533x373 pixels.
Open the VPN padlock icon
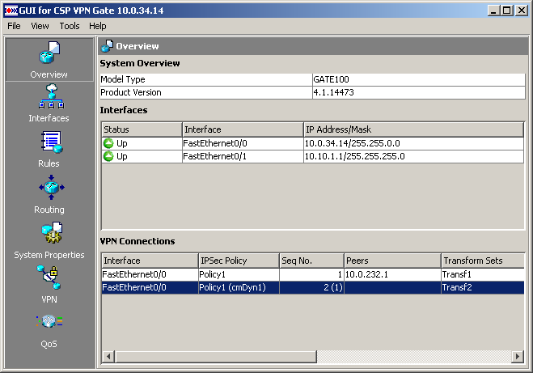point(49,278)
